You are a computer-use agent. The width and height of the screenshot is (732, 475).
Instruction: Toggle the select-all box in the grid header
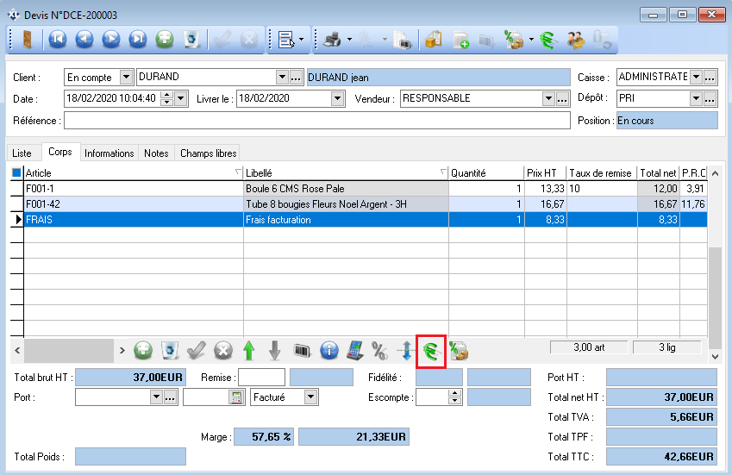[16, 173]
